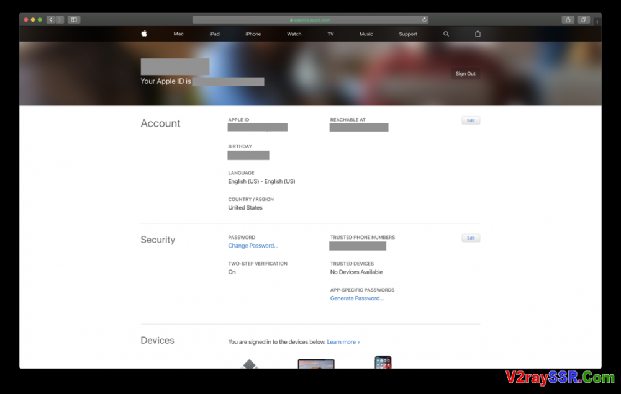Toggle the Safari sidebar button
The height and width of the screenshot is (394, 621).
pos(74,20)
